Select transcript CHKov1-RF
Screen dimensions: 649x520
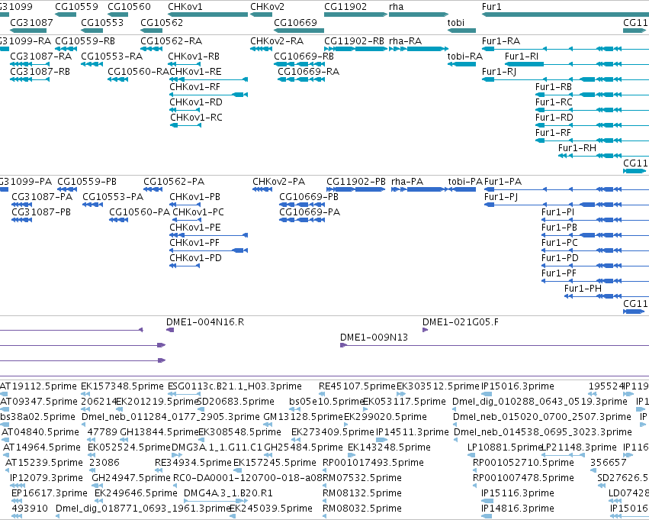tap(194, 87)
